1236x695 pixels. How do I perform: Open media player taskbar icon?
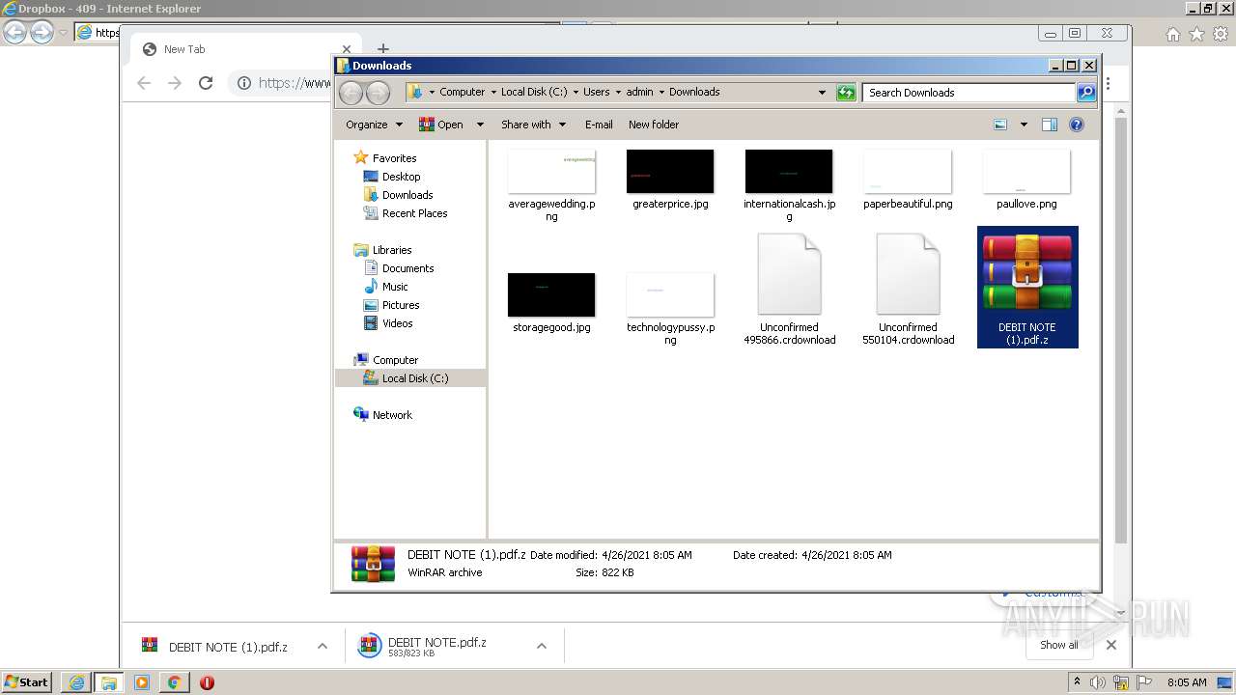(x=141, y=682)
